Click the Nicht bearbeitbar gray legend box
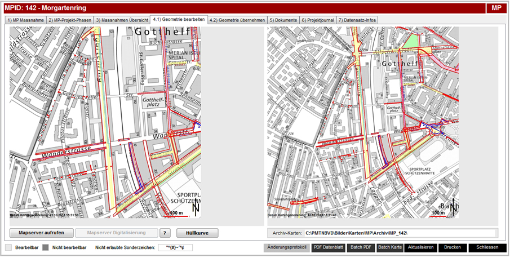Viewport: 510px width, 258px height. coord(46,248)
